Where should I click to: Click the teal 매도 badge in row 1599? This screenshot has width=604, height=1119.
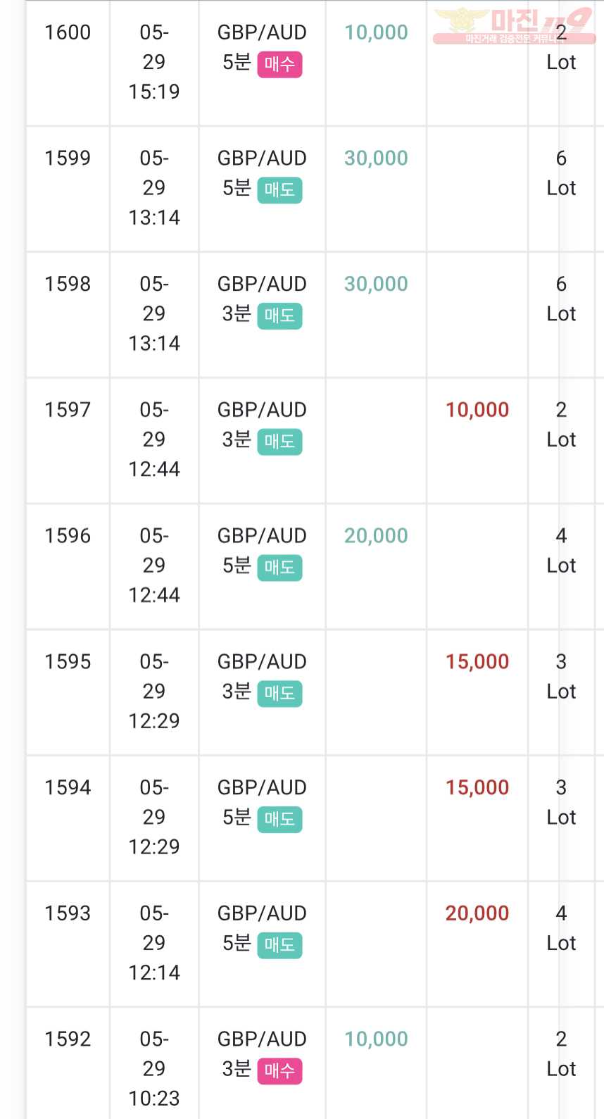[279, 190]
